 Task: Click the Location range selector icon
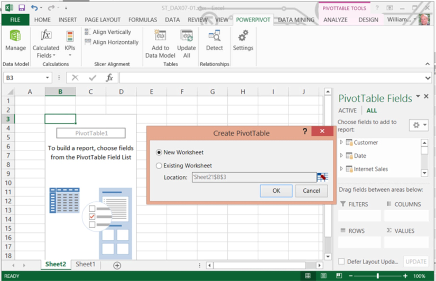(322, 177)
